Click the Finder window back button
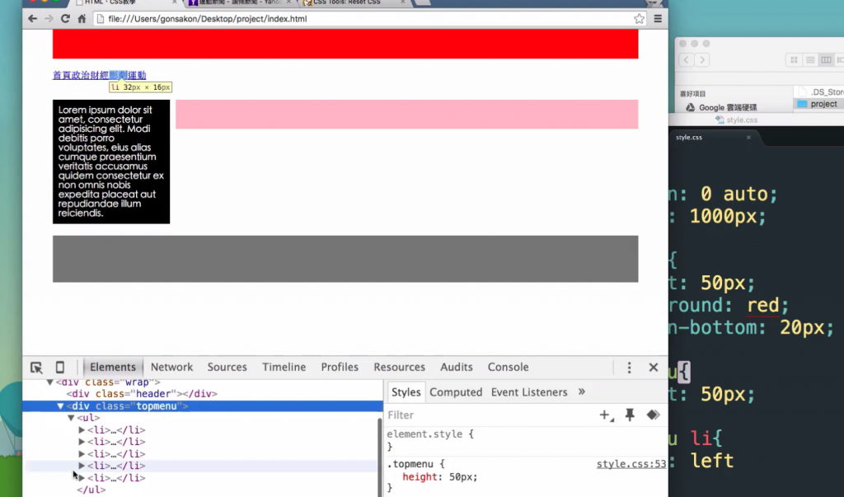The height and width of the screenshot is (497, 844). coord(687,60)
